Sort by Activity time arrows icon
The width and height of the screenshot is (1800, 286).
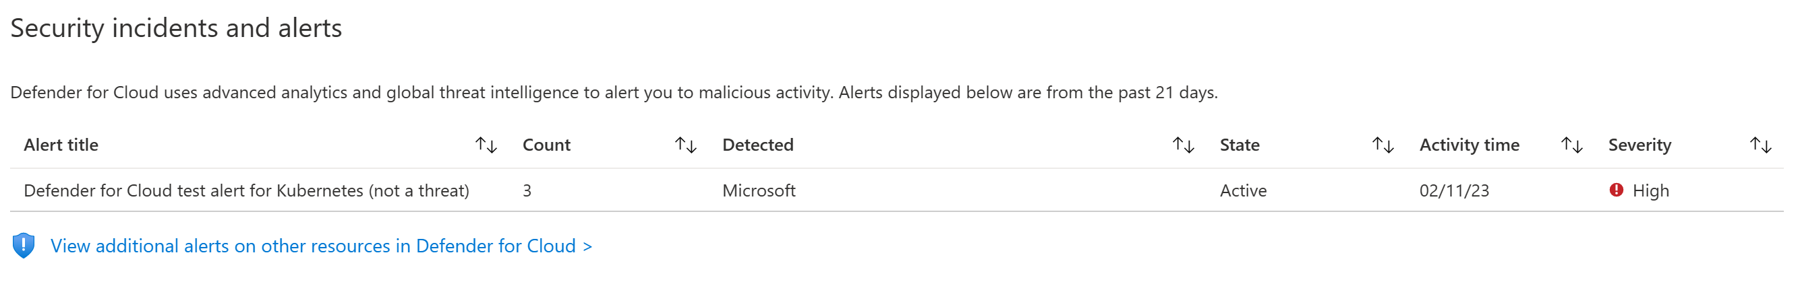coord(1571,145)
